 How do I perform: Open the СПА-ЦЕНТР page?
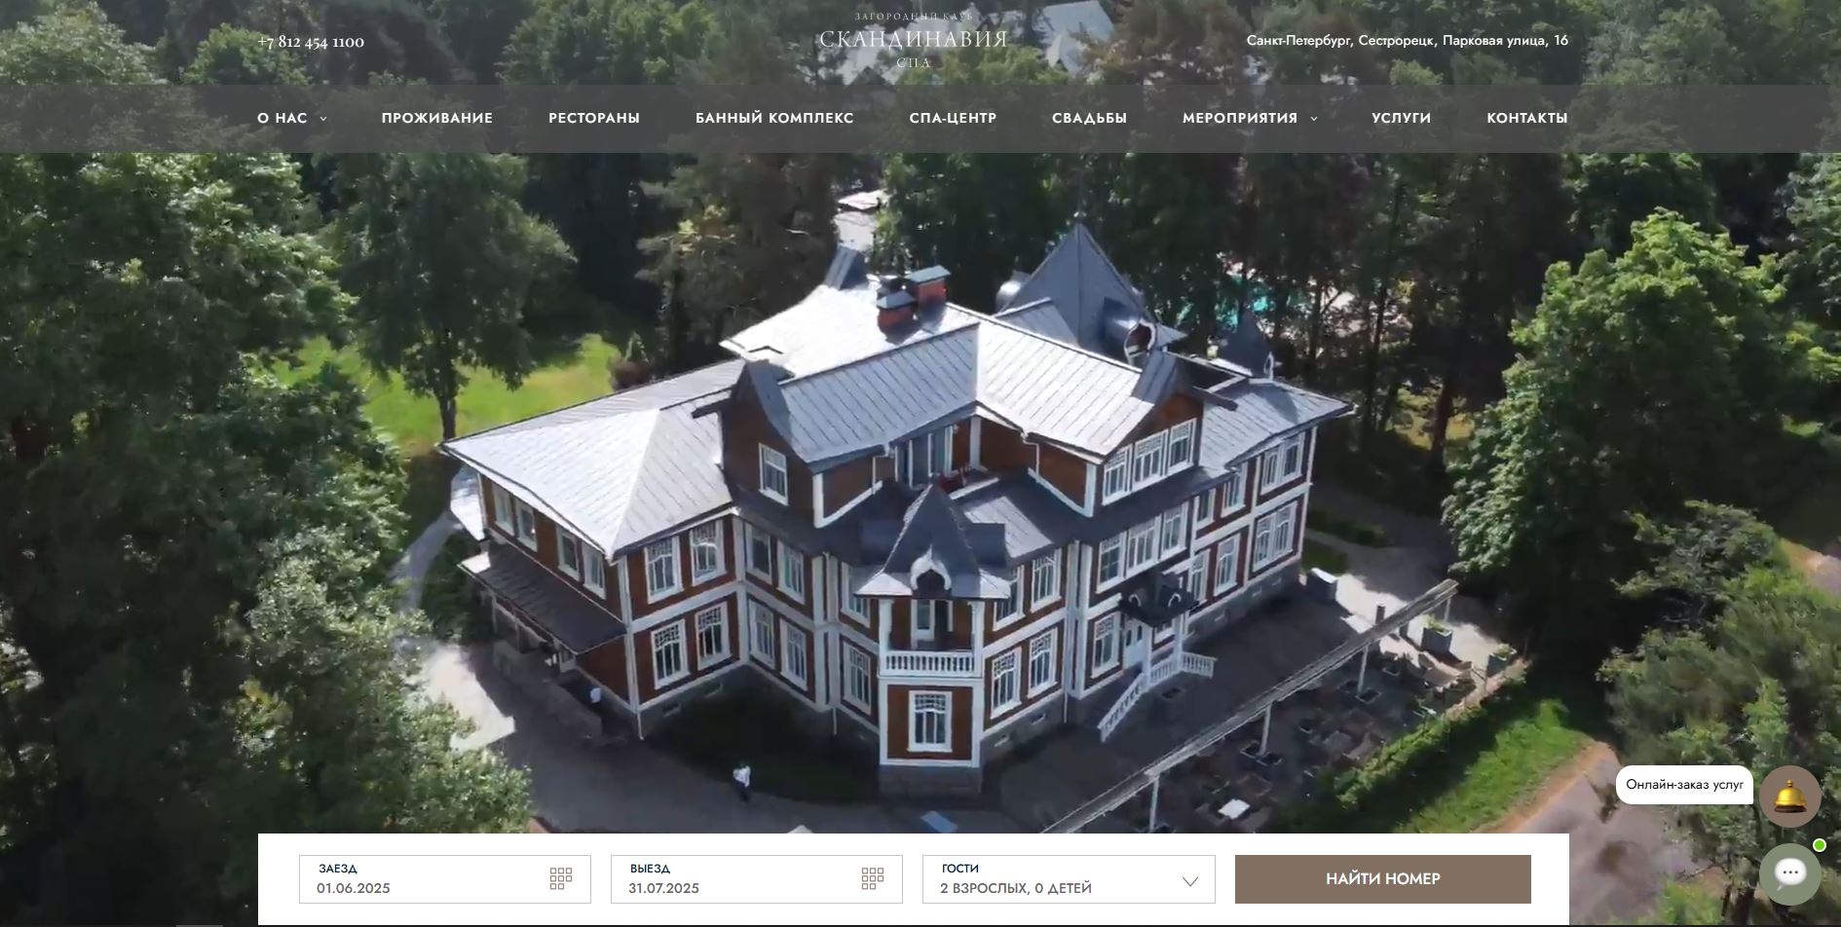953,118
